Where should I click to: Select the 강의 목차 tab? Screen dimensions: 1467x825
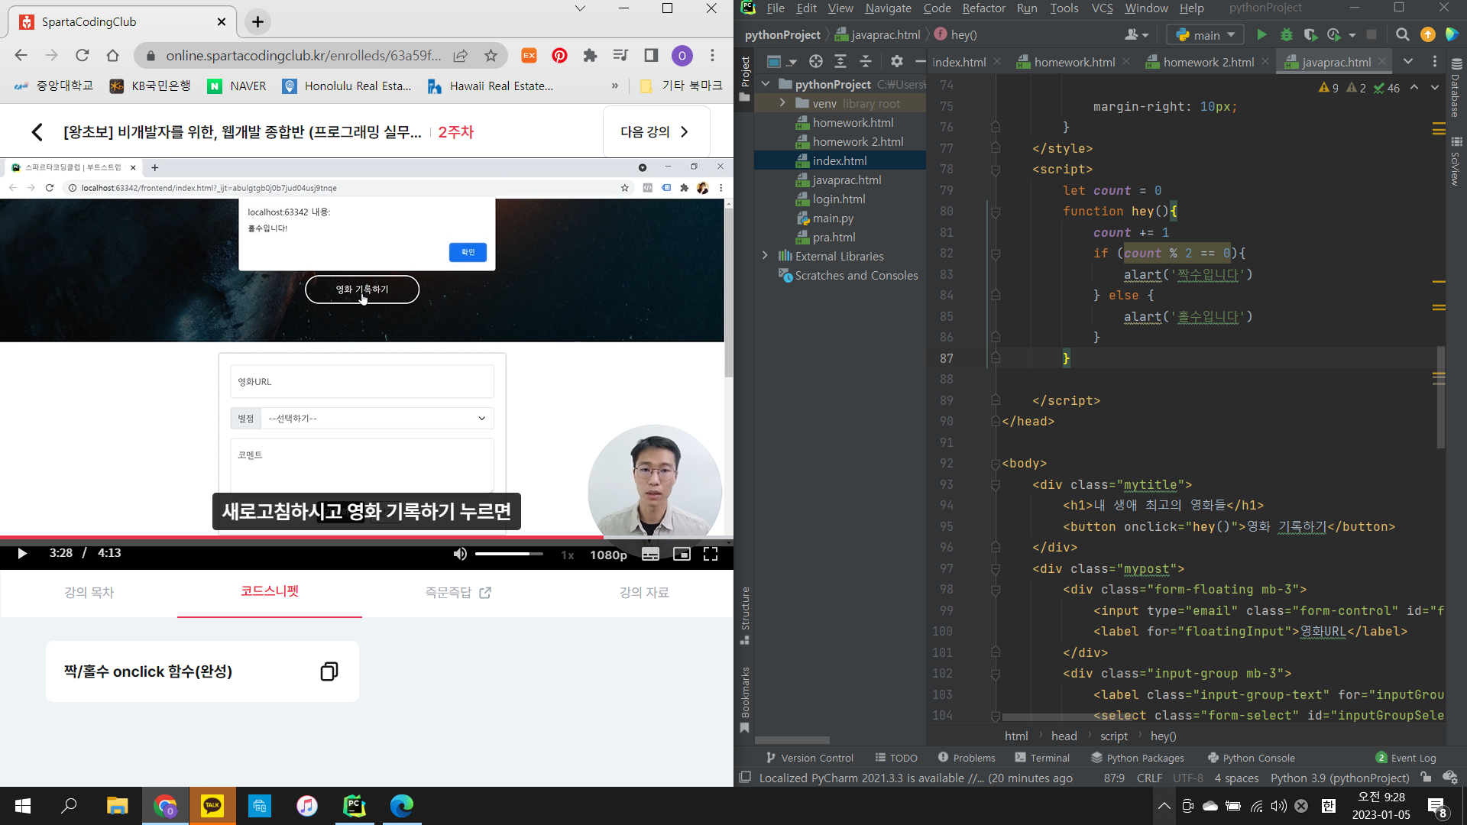click(89, 592)
